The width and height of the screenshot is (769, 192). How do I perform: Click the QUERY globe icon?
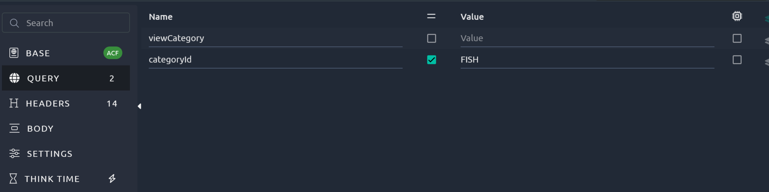(15, 78)
